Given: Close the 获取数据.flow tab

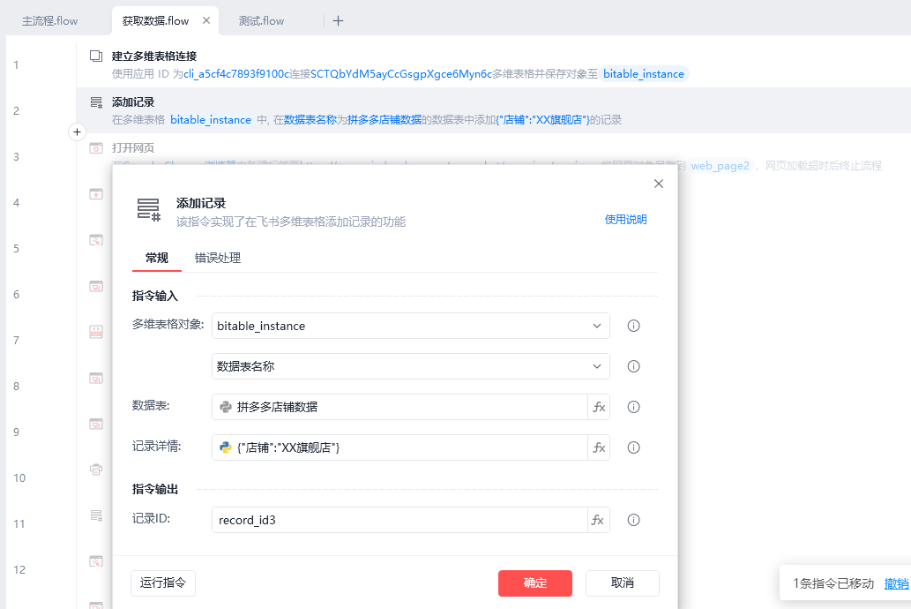Looking at the screenshot, I should coord(206,20).
